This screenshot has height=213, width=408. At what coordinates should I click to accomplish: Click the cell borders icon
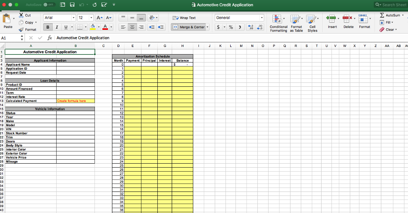80,27
